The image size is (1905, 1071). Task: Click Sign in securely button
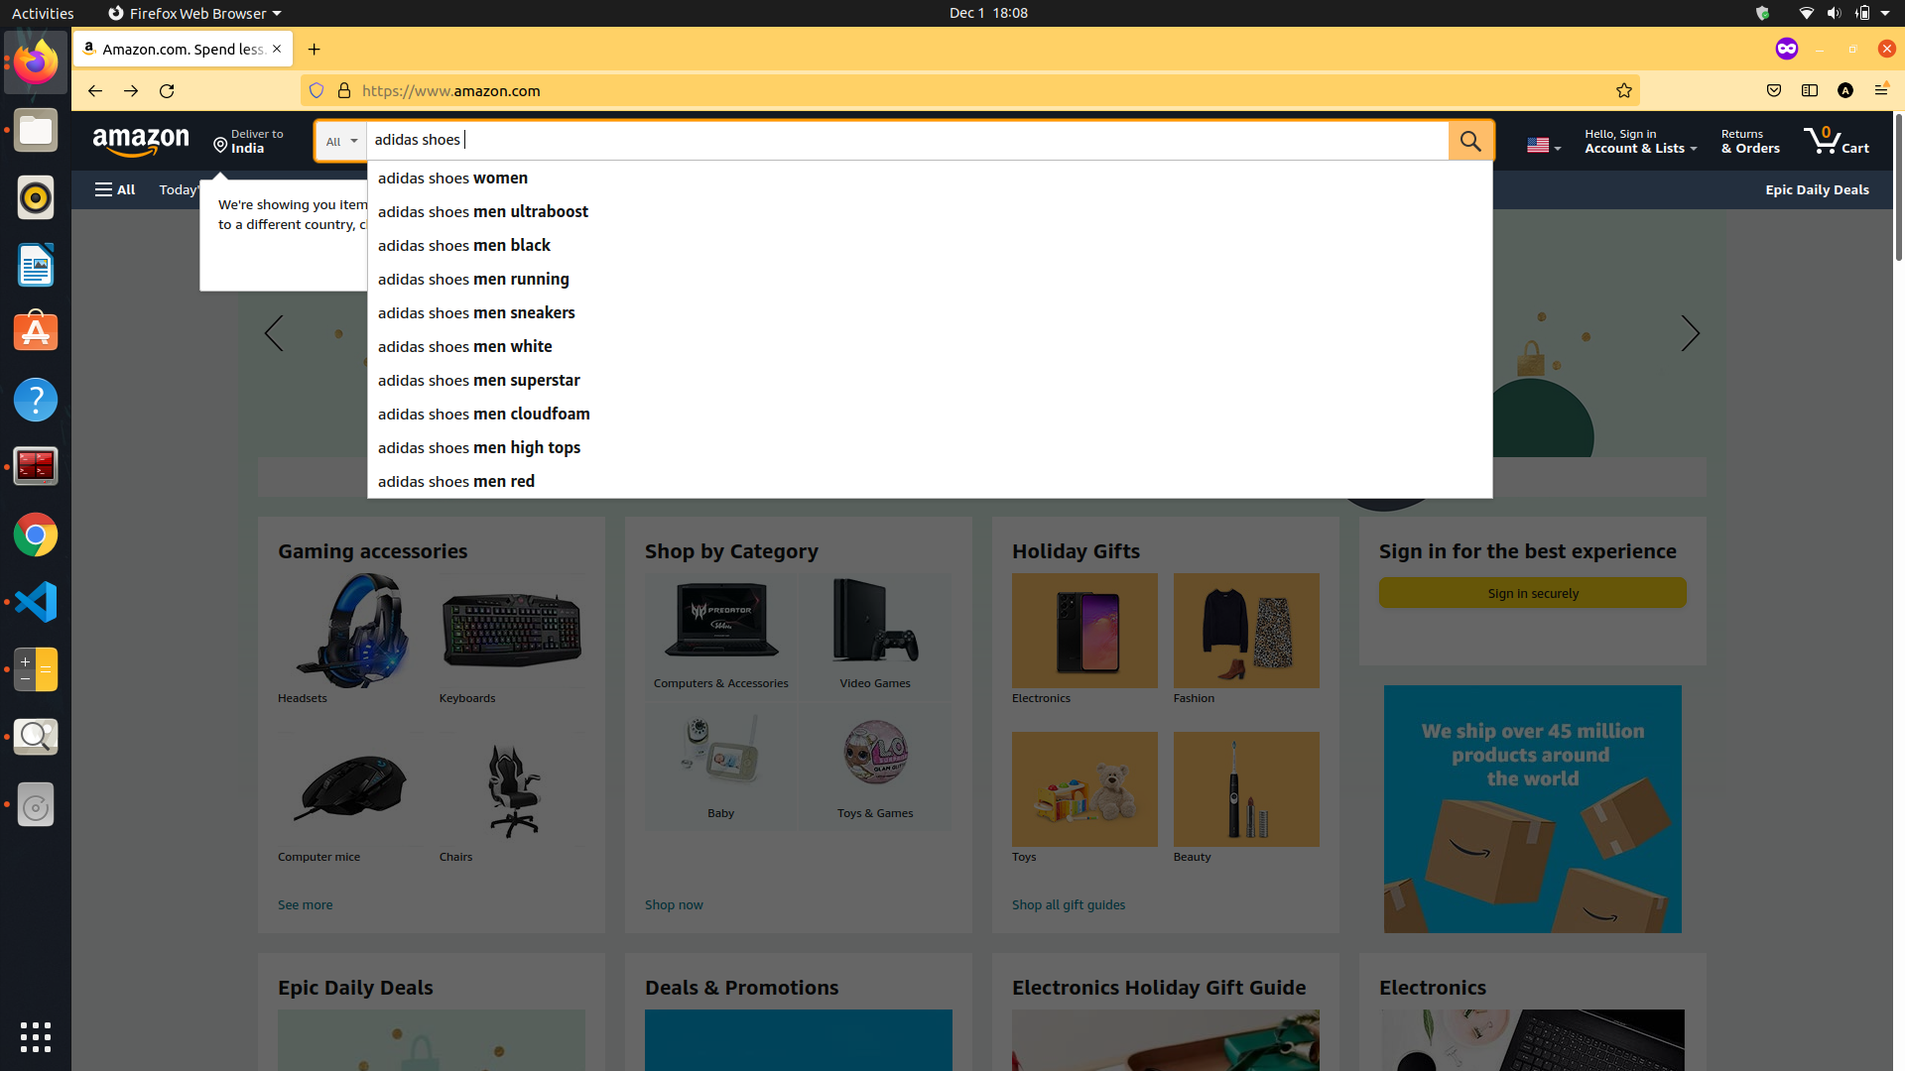tap(1532, 592)
